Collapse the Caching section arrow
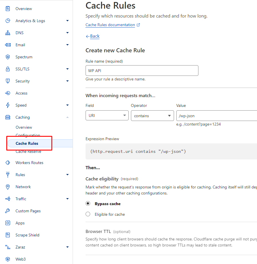 tap(67, 117)
